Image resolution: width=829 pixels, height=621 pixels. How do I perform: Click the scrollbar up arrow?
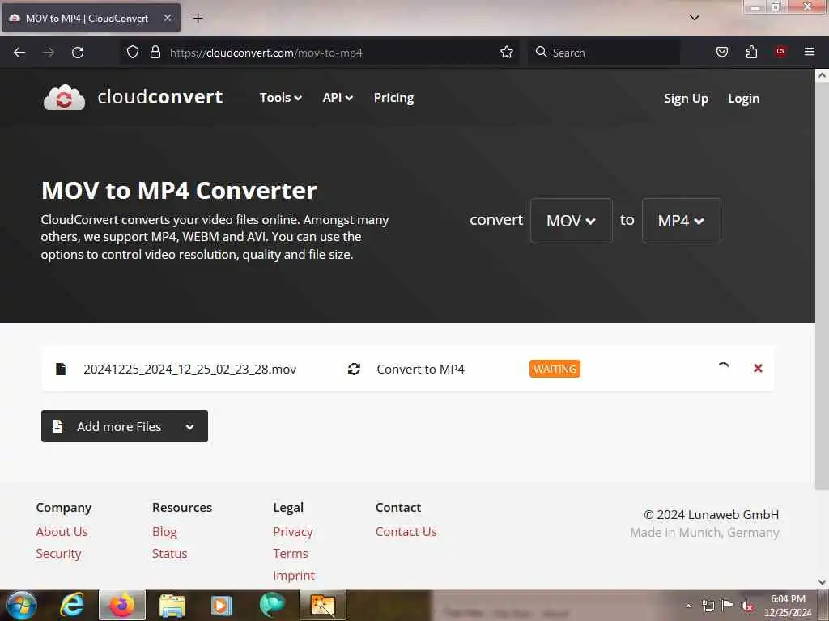tap(822, 75)
